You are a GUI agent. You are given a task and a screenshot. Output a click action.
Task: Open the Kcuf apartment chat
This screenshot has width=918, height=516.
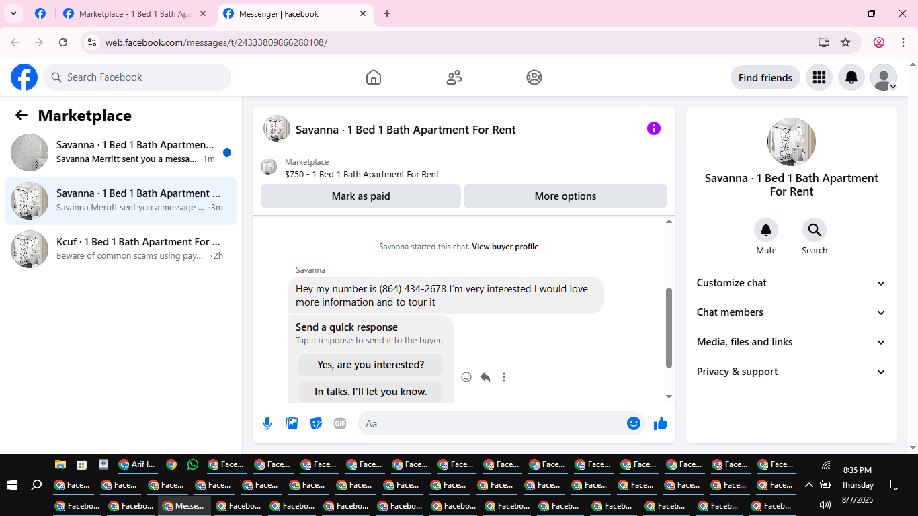[x=121, y=249]
